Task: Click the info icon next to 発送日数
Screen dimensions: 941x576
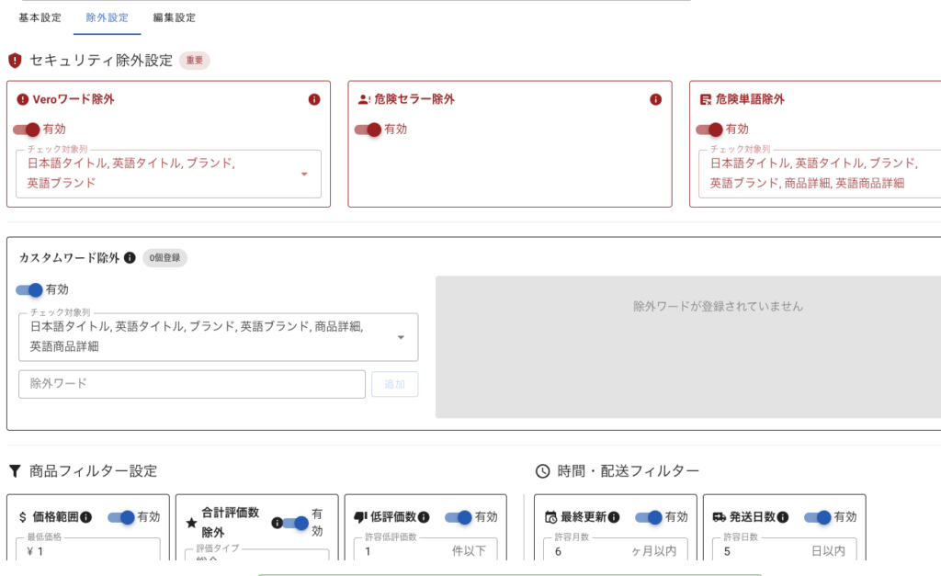Action: [x=783, y=517]
